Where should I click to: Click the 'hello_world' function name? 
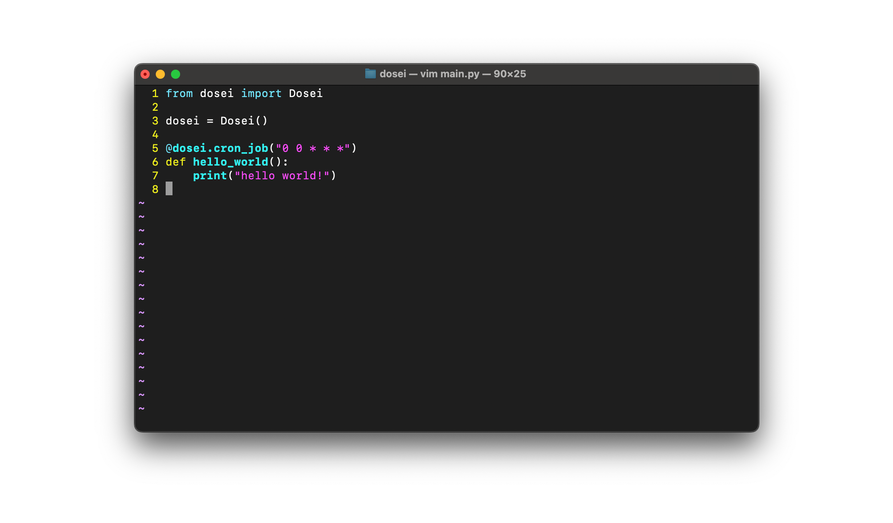(230, 162)
